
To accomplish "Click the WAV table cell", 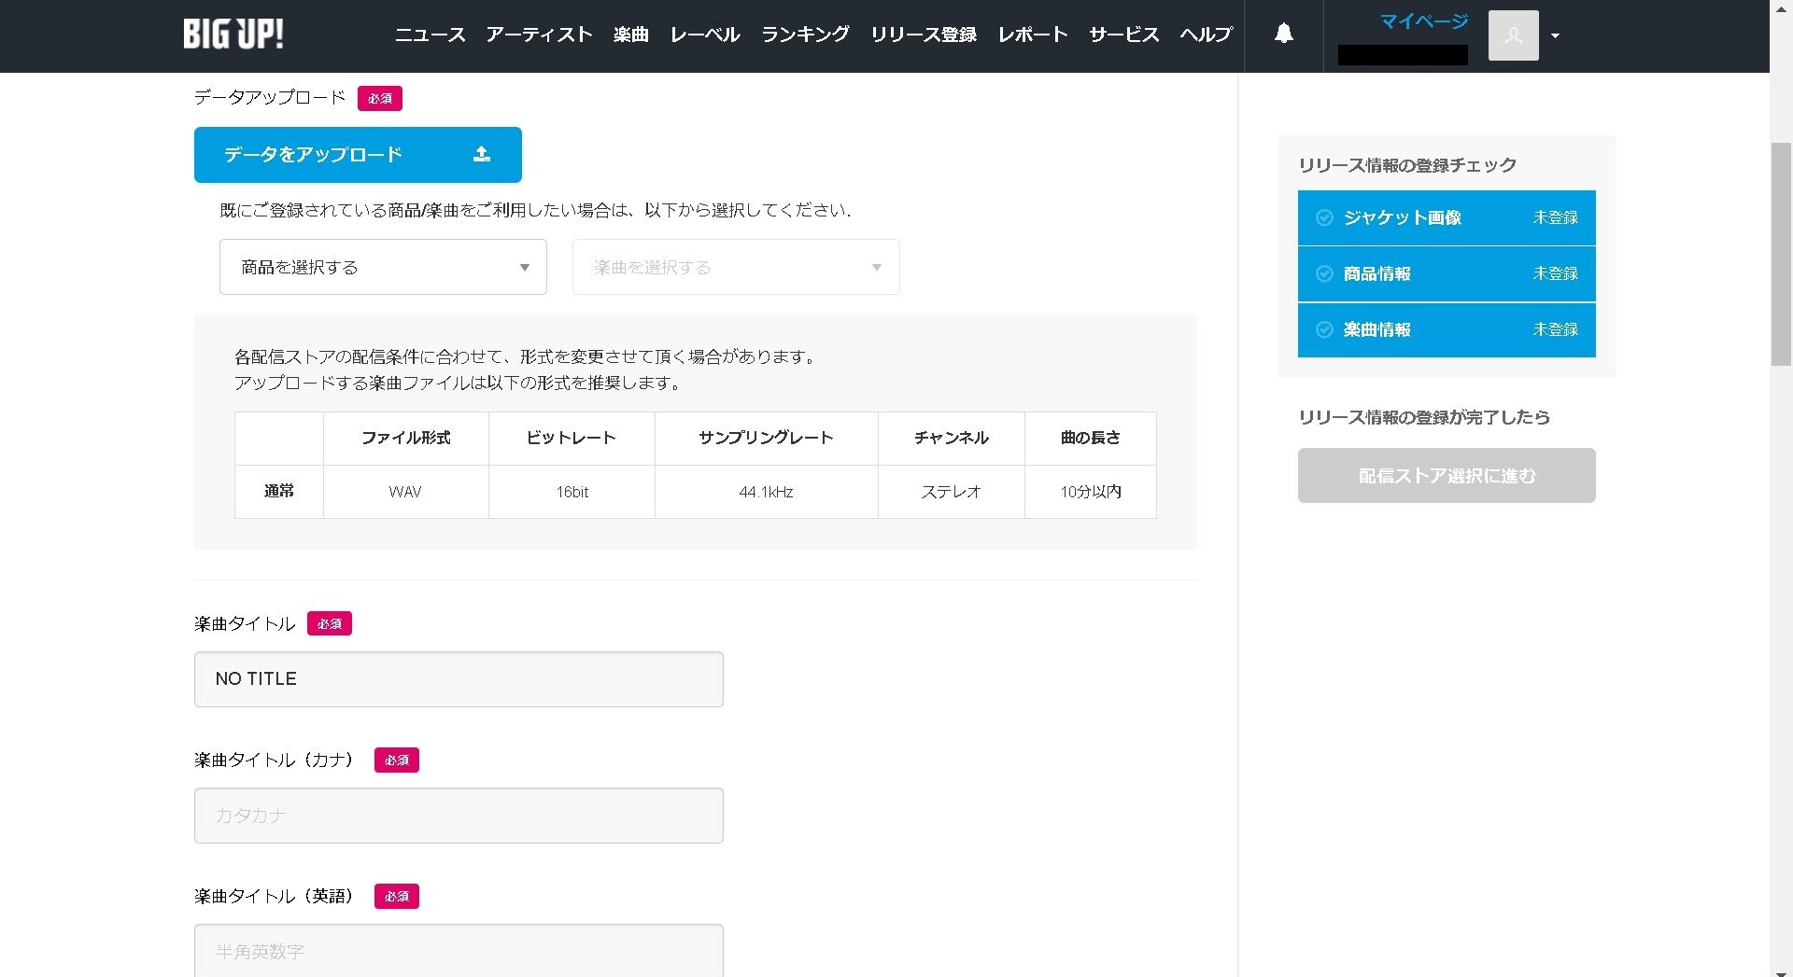I will [x=405, y=492].
